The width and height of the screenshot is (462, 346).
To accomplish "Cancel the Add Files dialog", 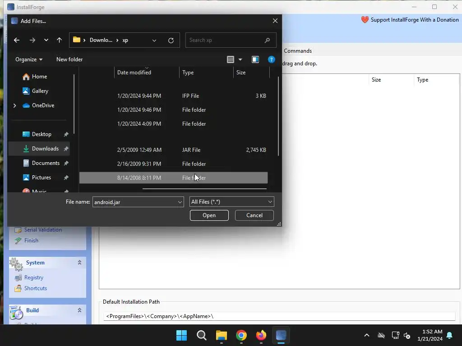I will tap(254, 215).
